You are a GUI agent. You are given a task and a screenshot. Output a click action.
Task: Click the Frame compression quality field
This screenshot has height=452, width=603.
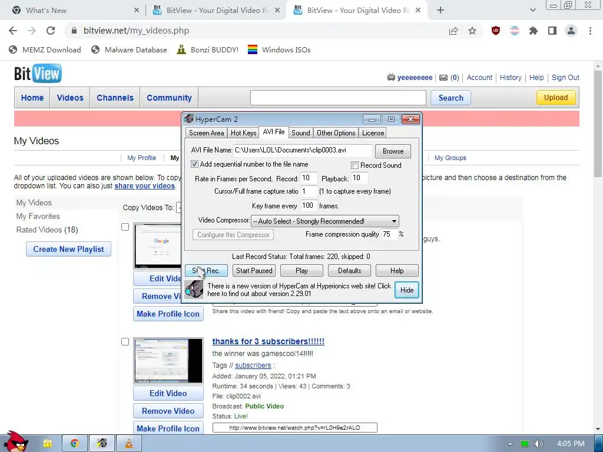(x=390, y=234)
